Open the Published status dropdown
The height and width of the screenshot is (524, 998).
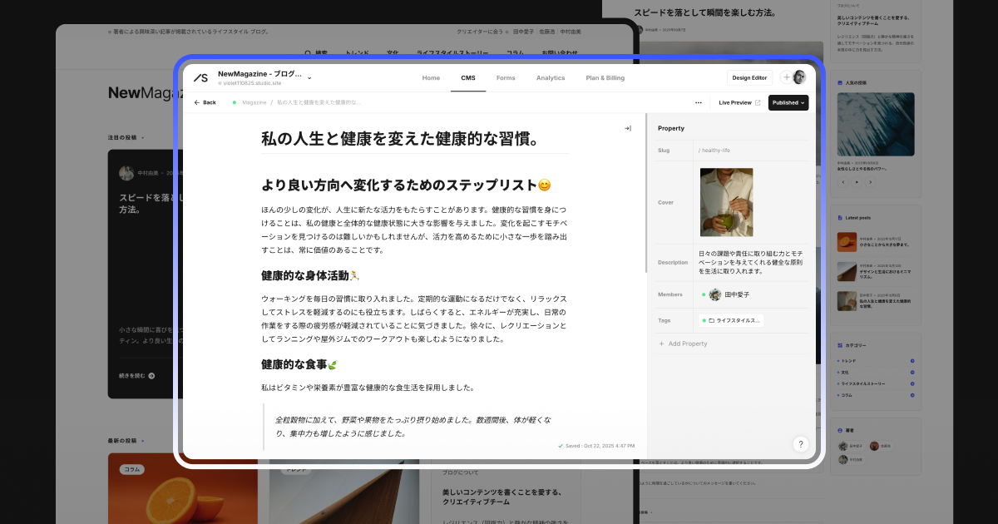(788, 102)
